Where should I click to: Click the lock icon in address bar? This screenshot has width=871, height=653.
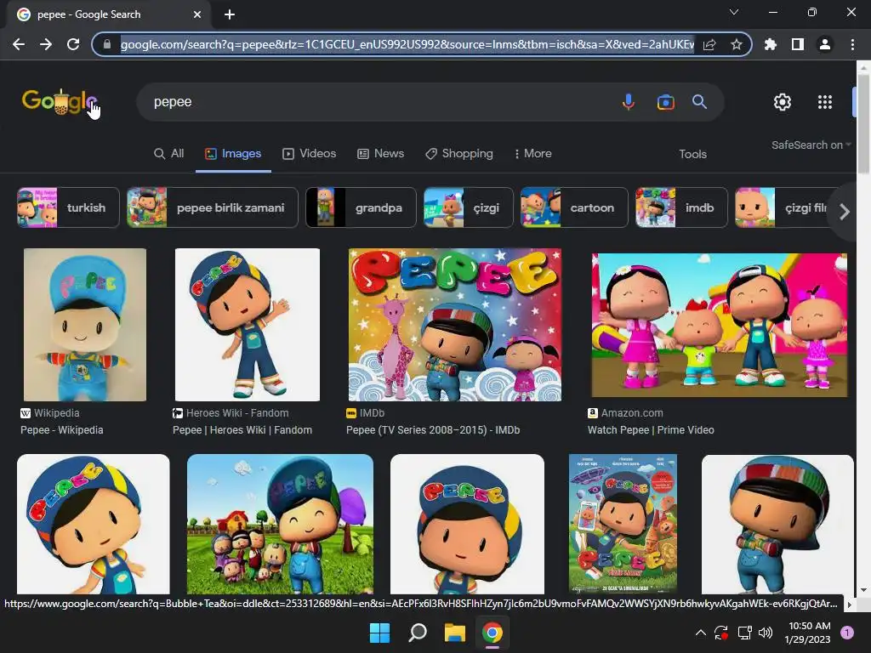(x=107, y=44)
